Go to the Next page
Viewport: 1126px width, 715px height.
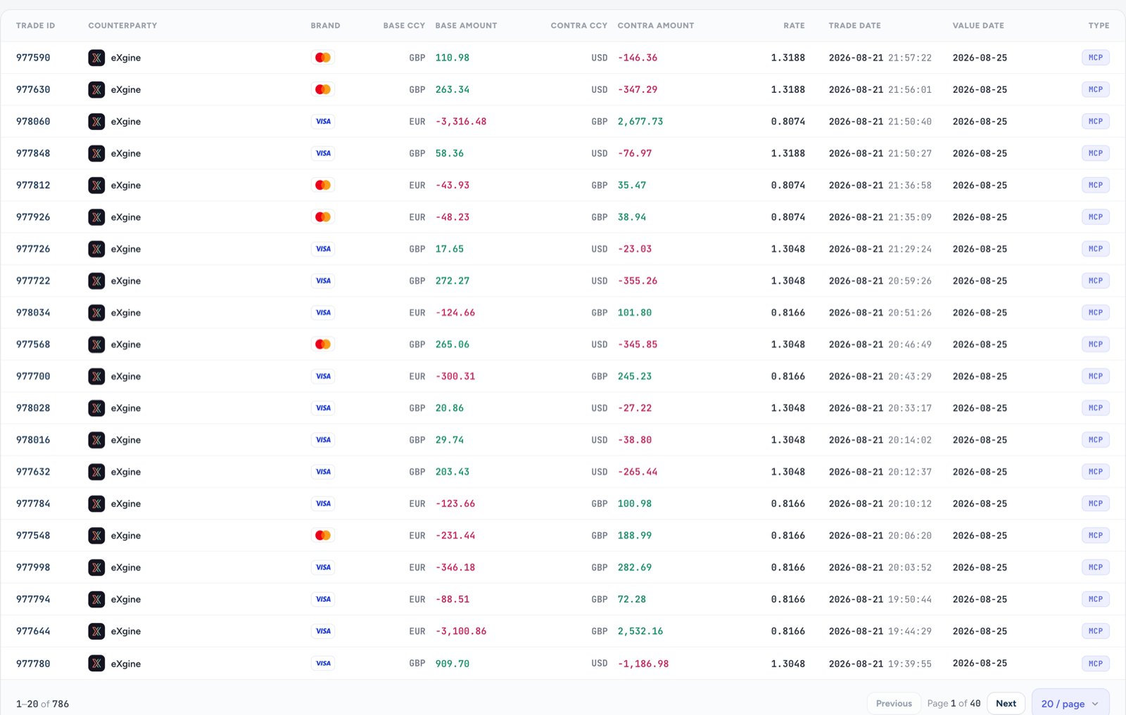pyautogui.click(x=1006, y=703)
